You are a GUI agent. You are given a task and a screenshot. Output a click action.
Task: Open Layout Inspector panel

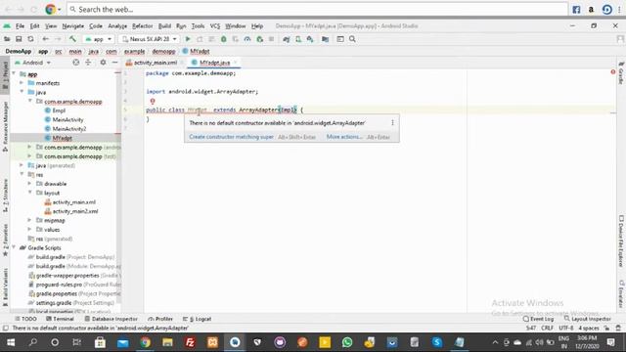pyautogui.click(x=588, y=319)
